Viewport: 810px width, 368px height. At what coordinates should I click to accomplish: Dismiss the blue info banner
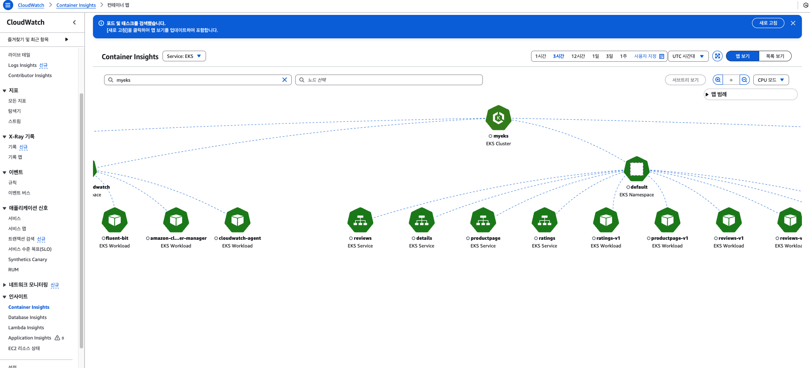tap(793, 23)
